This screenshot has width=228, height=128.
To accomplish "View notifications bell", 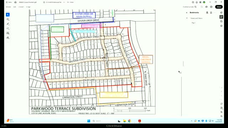I will (197, 2).
